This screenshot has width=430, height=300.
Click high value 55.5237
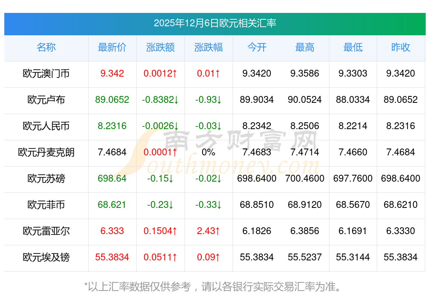[305, 257]
